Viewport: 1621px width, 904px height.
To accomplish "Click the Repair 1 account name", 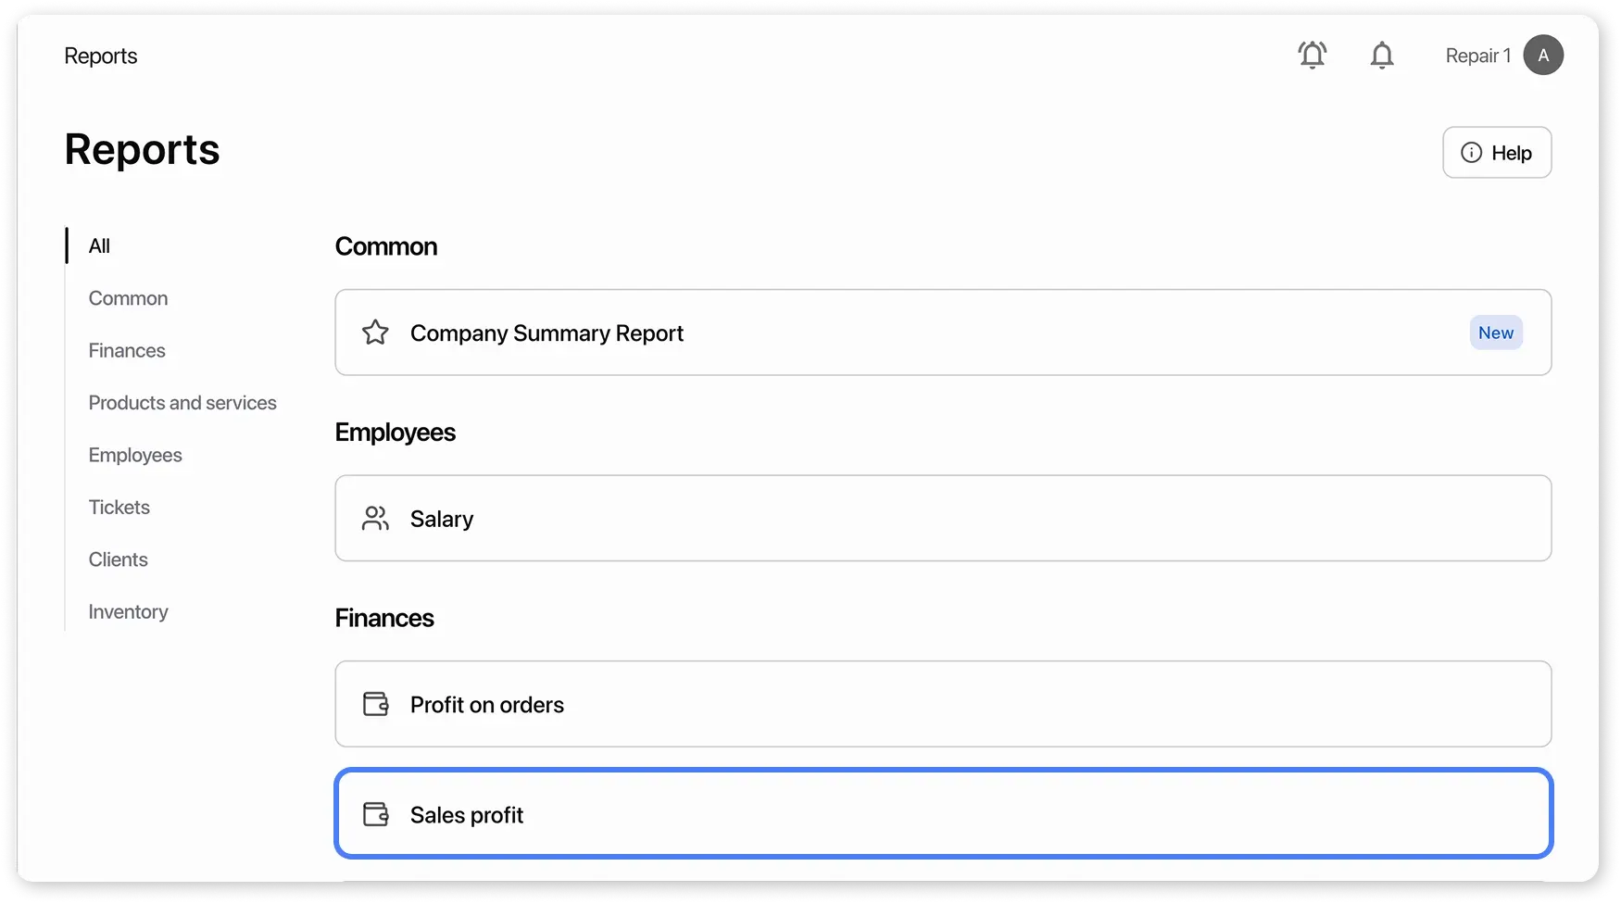I will coord(1477,56).
